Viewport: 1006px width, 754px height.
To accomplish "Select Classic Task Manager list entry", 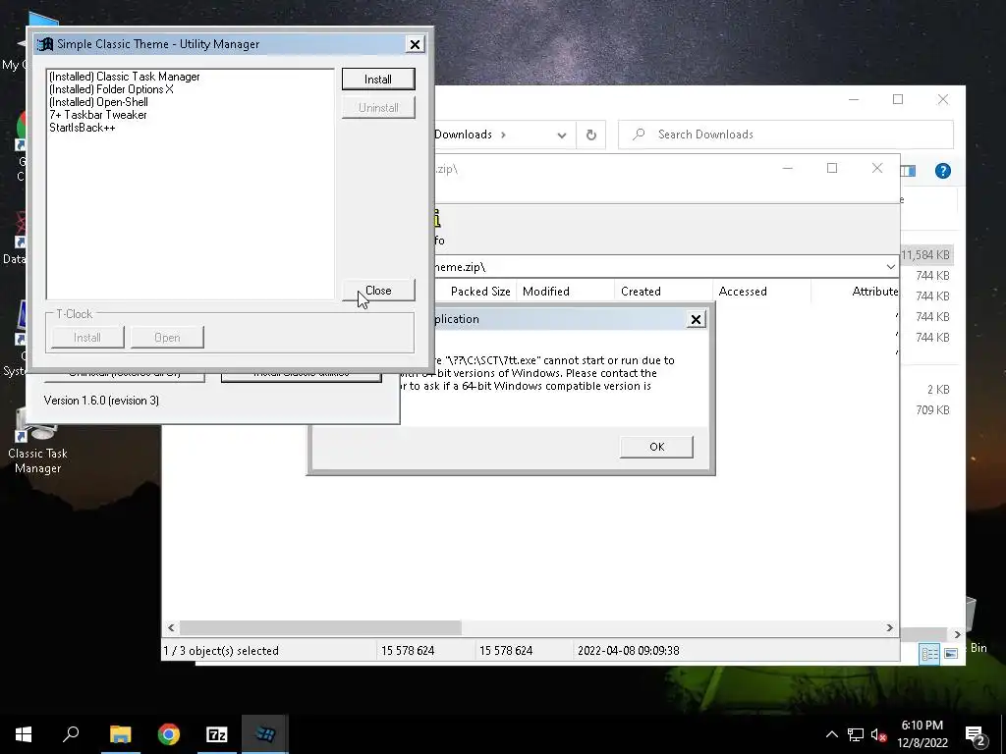I will (125, 77).
